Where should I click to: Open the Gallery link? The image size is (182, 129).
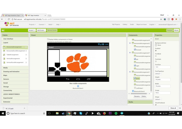pyautogui.click(x=125, y=24)
